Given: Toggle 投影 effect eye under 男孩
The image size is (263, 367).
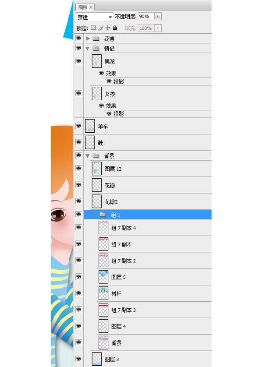Looking at the screenshot, I should coord(109,81).
